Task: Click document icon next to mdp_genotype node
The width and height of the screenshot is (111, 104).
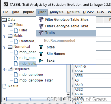Action: (16, 75)
